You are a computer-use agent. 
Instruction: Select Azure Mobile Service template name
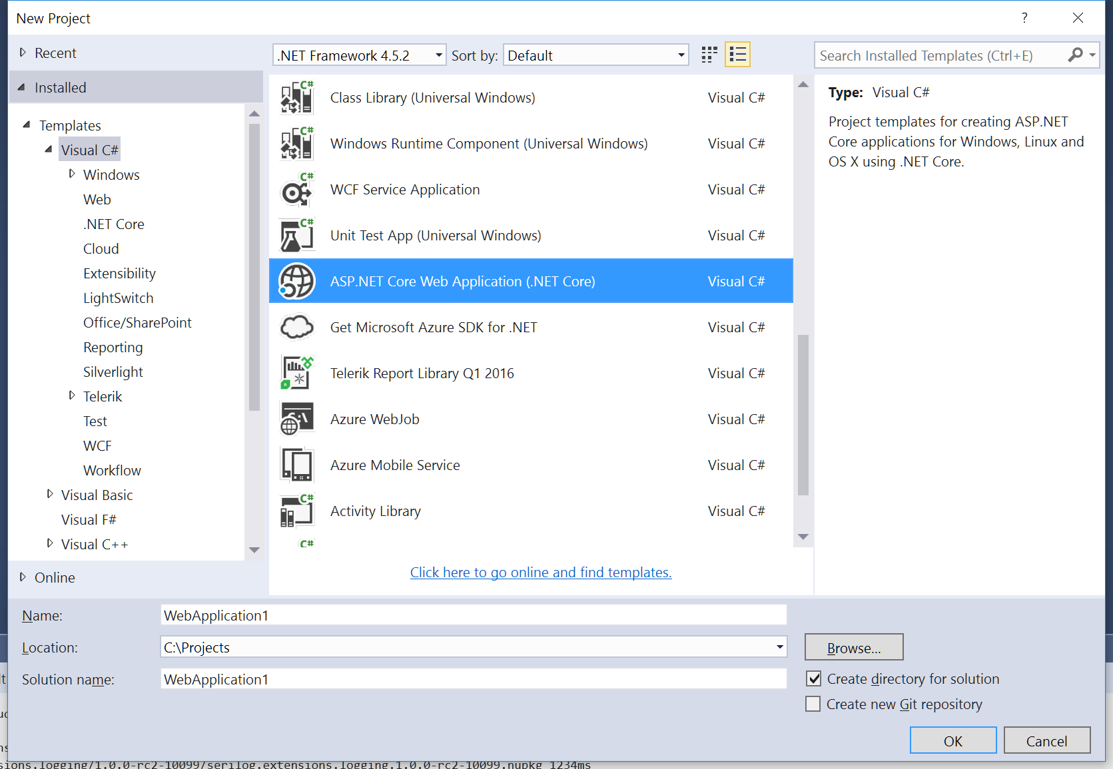(x=395, y=465)
